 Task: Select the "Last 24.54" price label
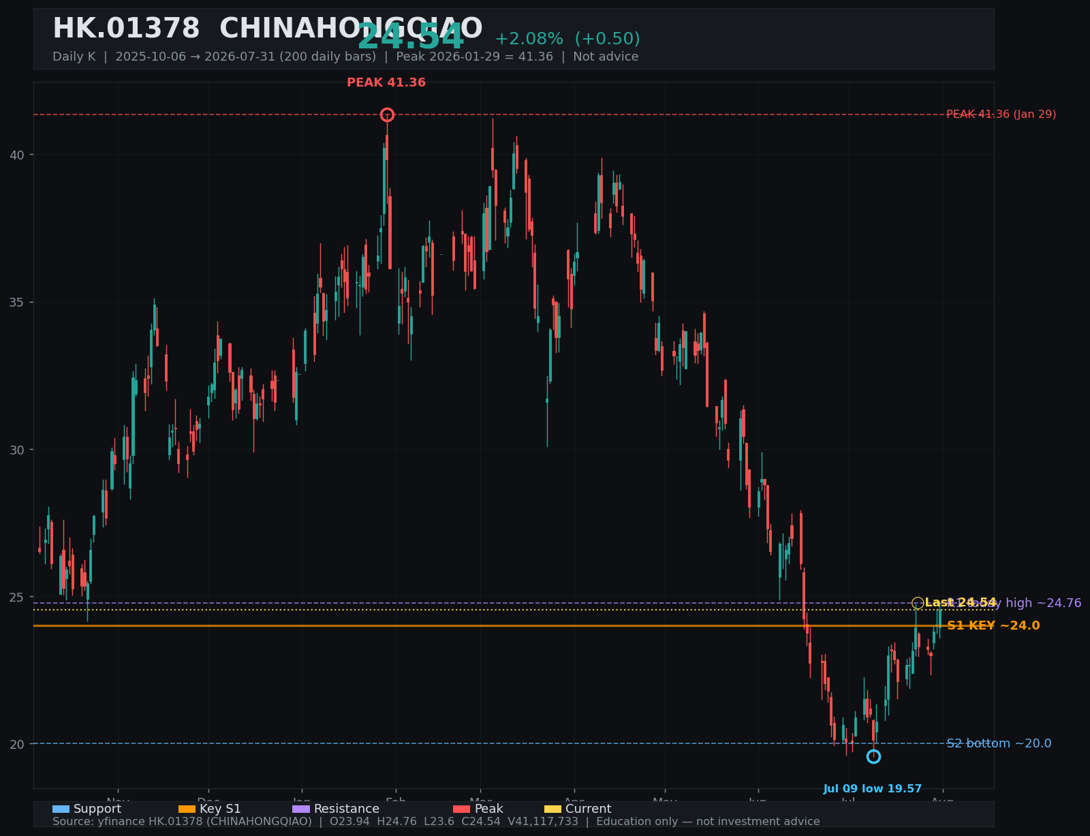coord(961,602)
